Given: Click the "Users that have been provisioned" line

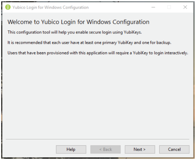Looking at the screenshot, I should coord(97,53).
